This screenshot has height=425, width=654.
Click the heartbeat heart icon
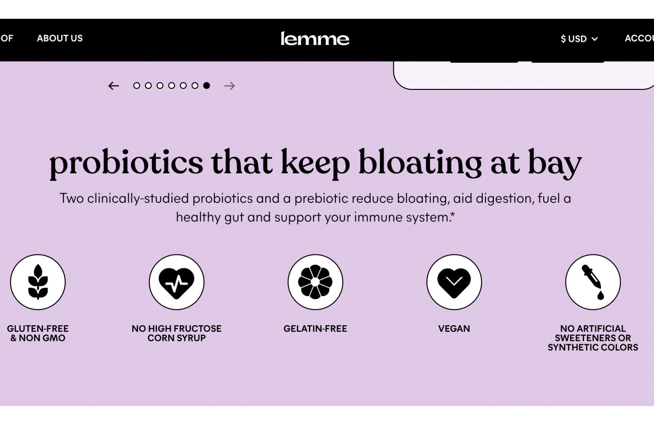177,282
